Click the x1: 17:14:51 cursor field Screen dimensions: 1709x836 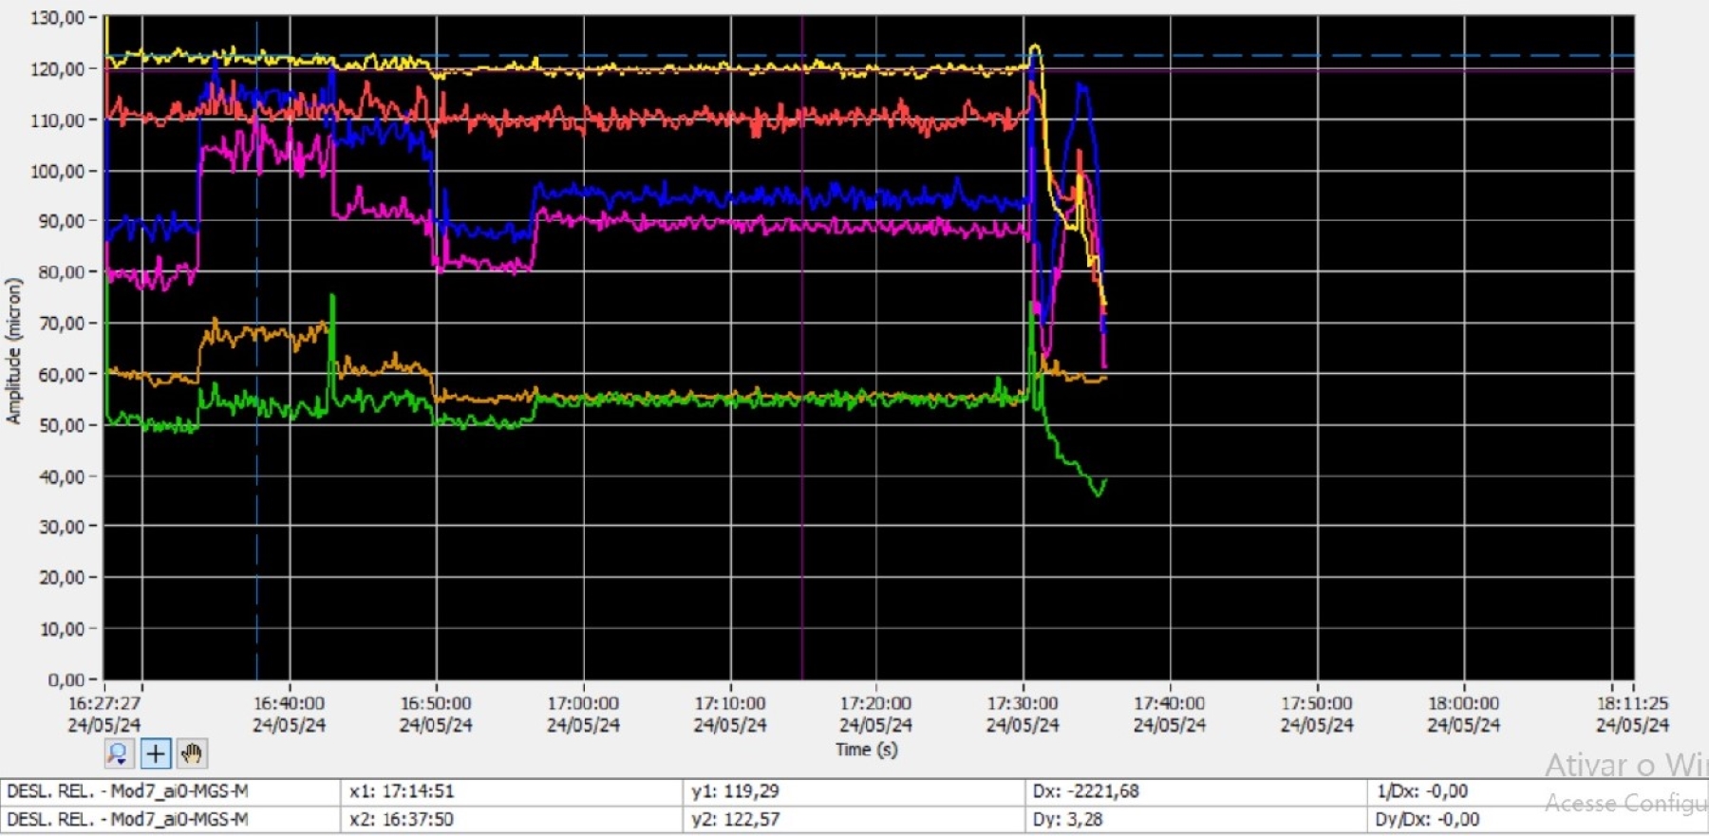511,791
